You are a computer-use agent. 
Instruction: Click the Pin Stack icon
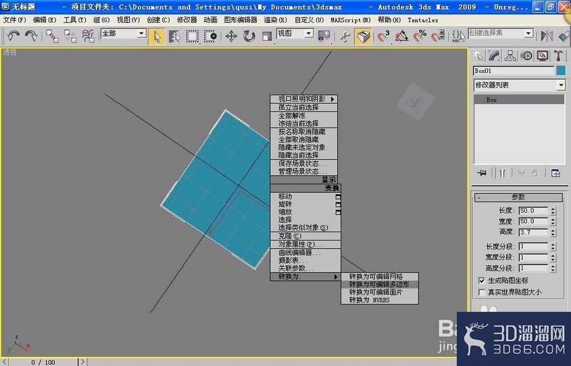coord(482,173)
